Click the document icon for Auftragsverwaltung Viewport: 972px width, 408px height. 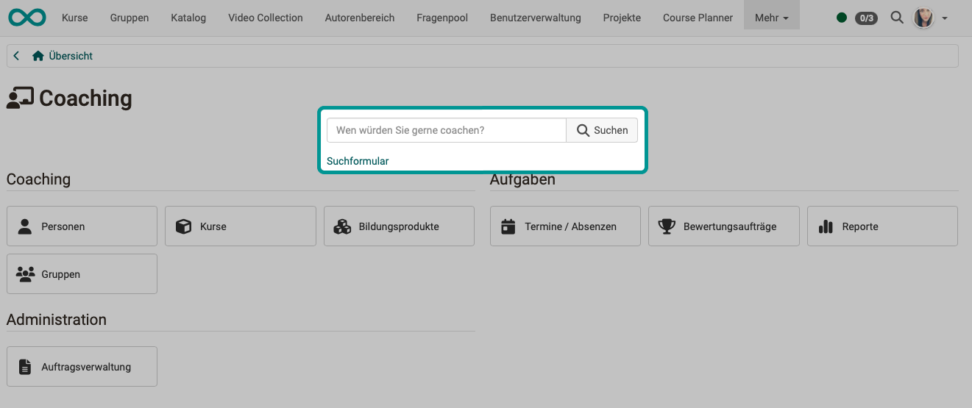pos(25,367)
